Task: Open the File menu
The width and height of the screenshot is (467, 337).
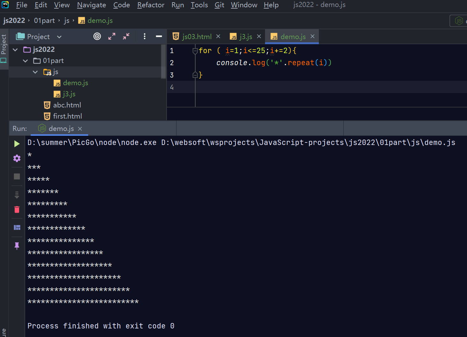Action: pos(22,5)
